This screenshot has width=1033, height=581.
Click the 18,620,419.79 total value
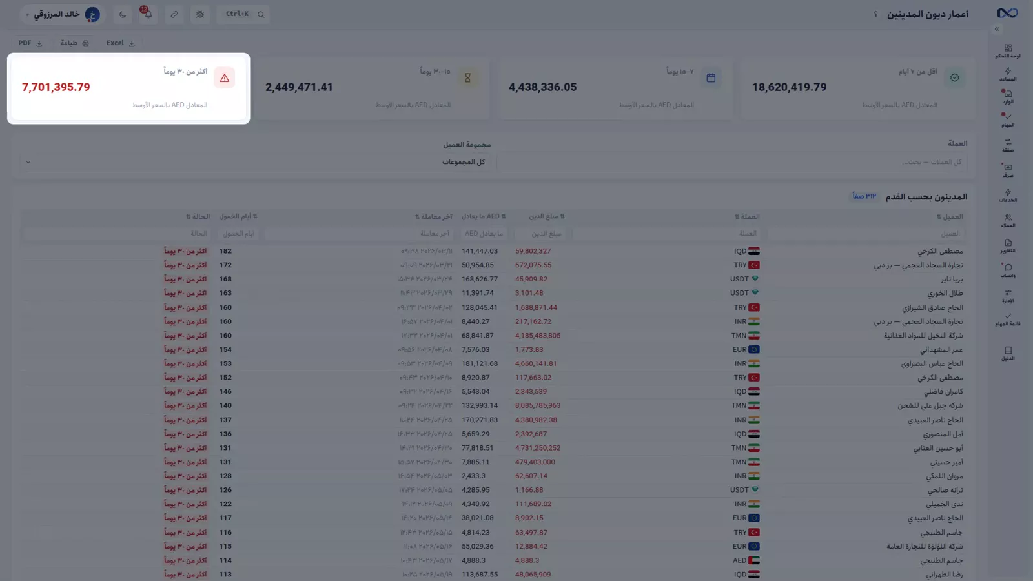789,87
